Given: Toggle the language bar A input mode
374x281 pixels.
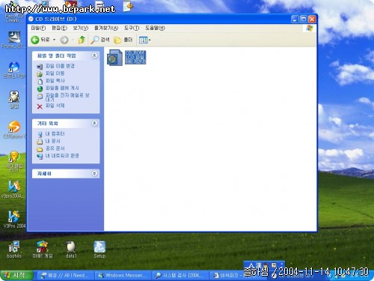Looking at the screenshot, I should pos(251,265).
